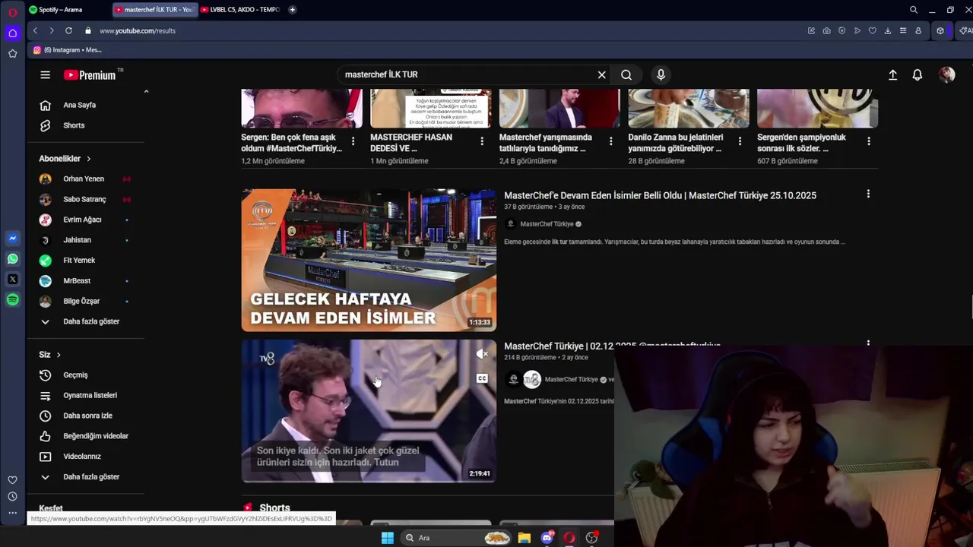Open options for the Sergen aşık oldum short

(x=353, y=141)
